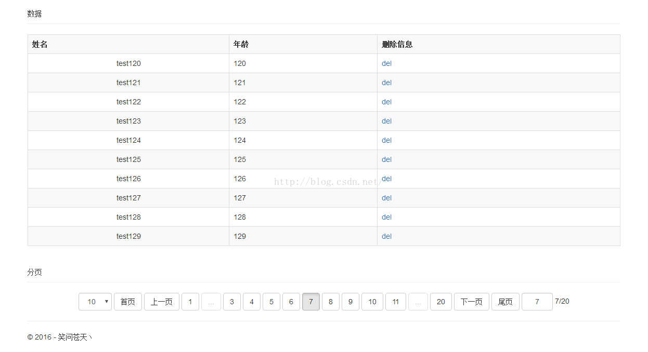The width and height of the screenshot is (648, 352).
Task: Remove test126 using its del link
Action: point(386,179)
